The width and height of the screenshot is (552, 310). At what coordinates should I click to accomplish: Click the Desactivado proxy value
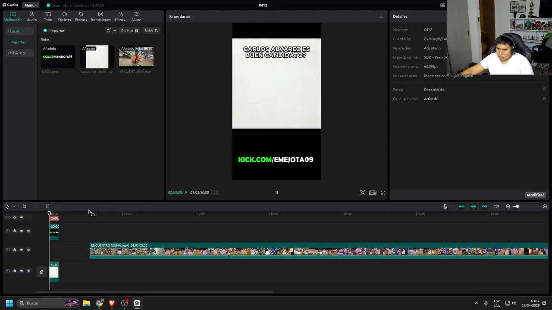[434, 90]
